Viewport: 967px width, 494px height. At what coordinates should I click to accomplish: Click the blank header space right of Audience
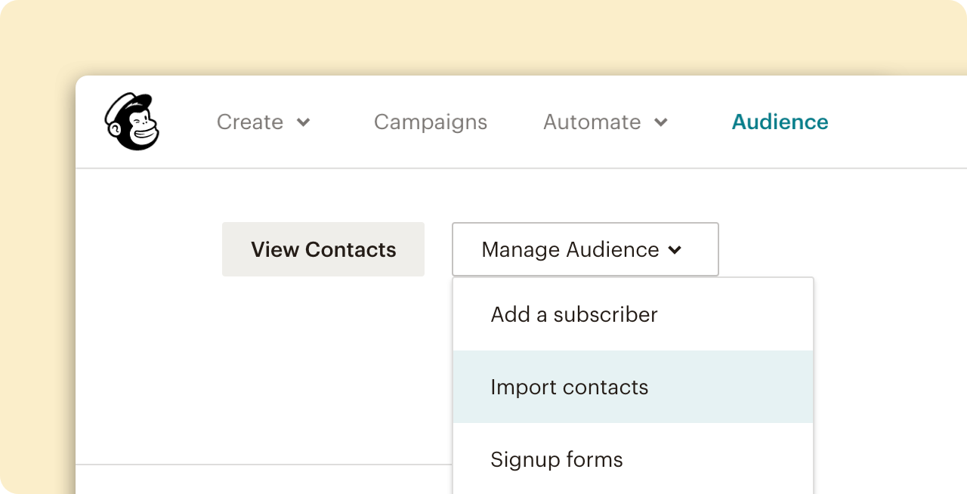click(899, 122)
